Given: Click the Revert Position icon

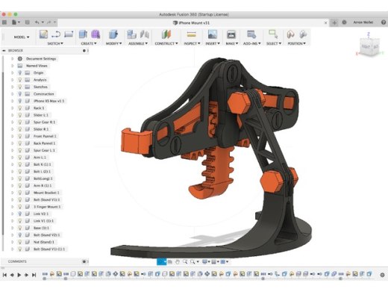Looking at the screenshot, I should tap(303, 34).
